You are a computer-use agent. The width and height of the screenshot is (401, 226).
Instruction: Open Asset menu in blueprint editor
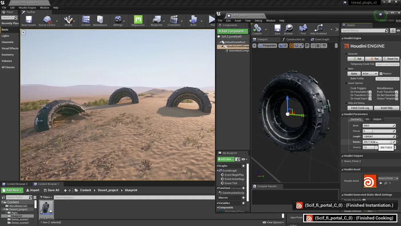(x=238, y=21)
